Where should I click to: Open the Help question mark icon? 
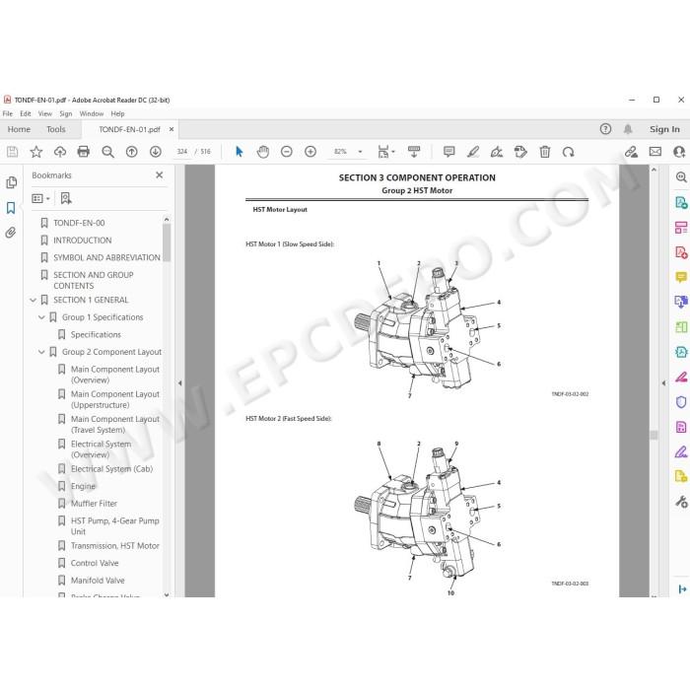click(605, 129)
